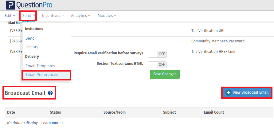
Task: Select Send under Invitations
Action: pos(30,38)
